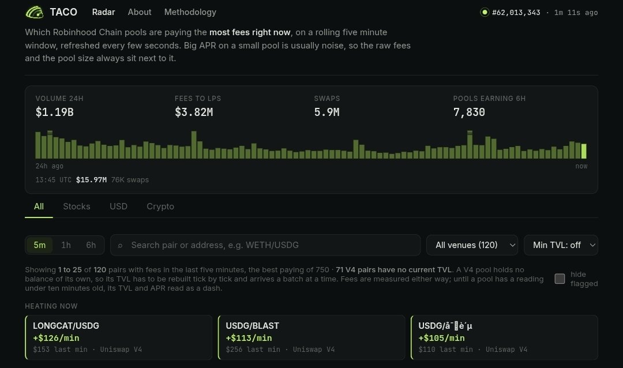
Task: Click the green live status indicator dot
Action: pyautogui.click(x=485, y=12)
